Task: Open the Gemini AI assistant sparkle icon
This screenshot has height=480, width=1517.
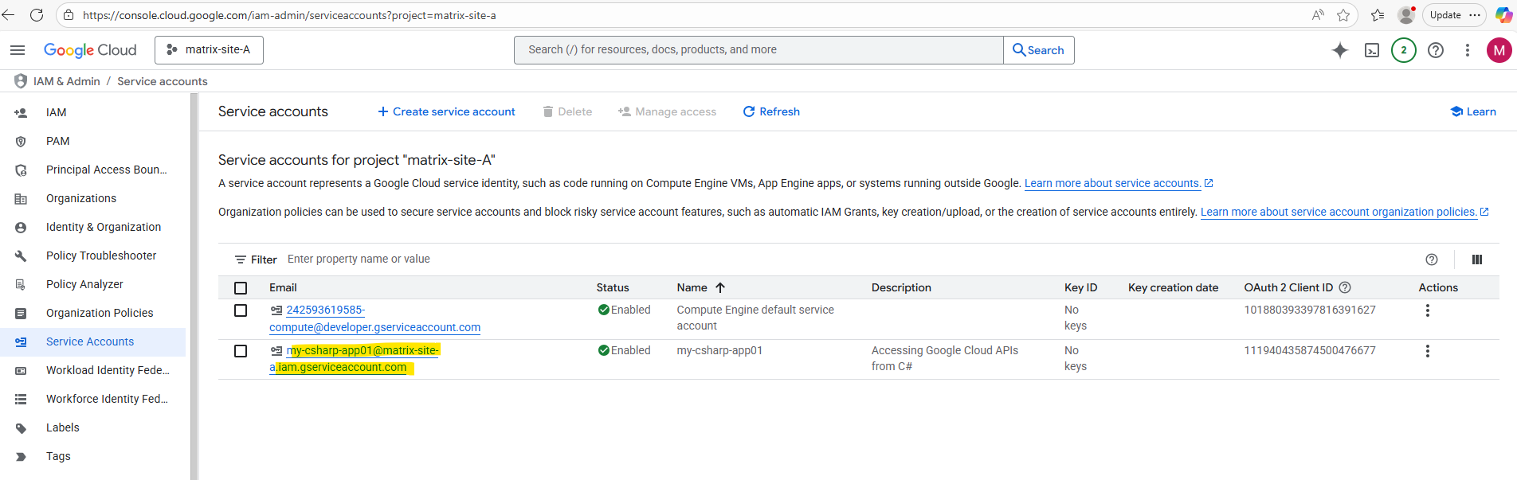Action: [x=1340, y=50]
